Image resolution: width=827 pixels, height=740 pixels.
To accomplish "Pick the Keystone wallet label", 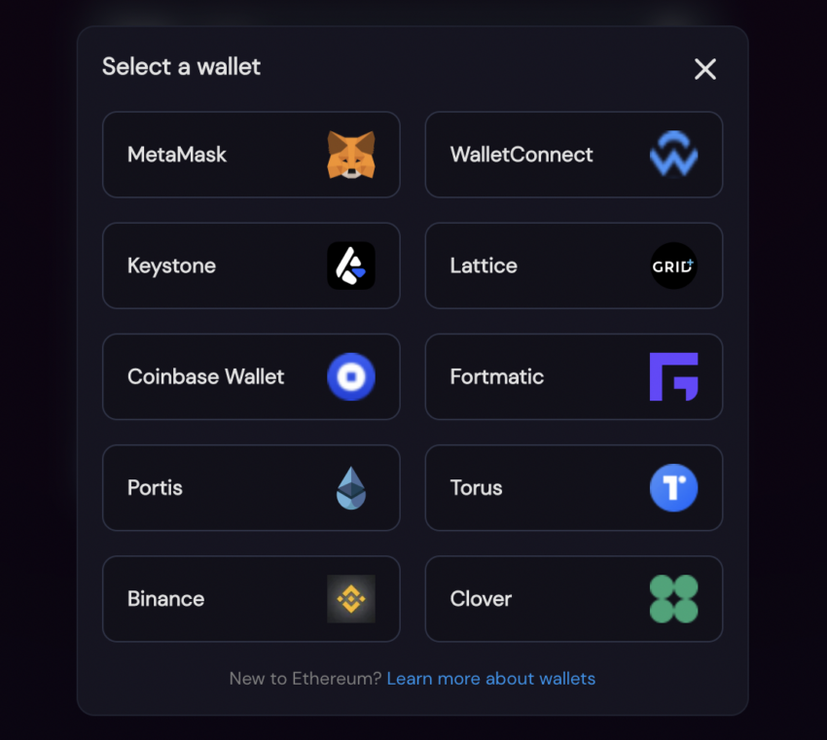I will (x=171, y=266).
